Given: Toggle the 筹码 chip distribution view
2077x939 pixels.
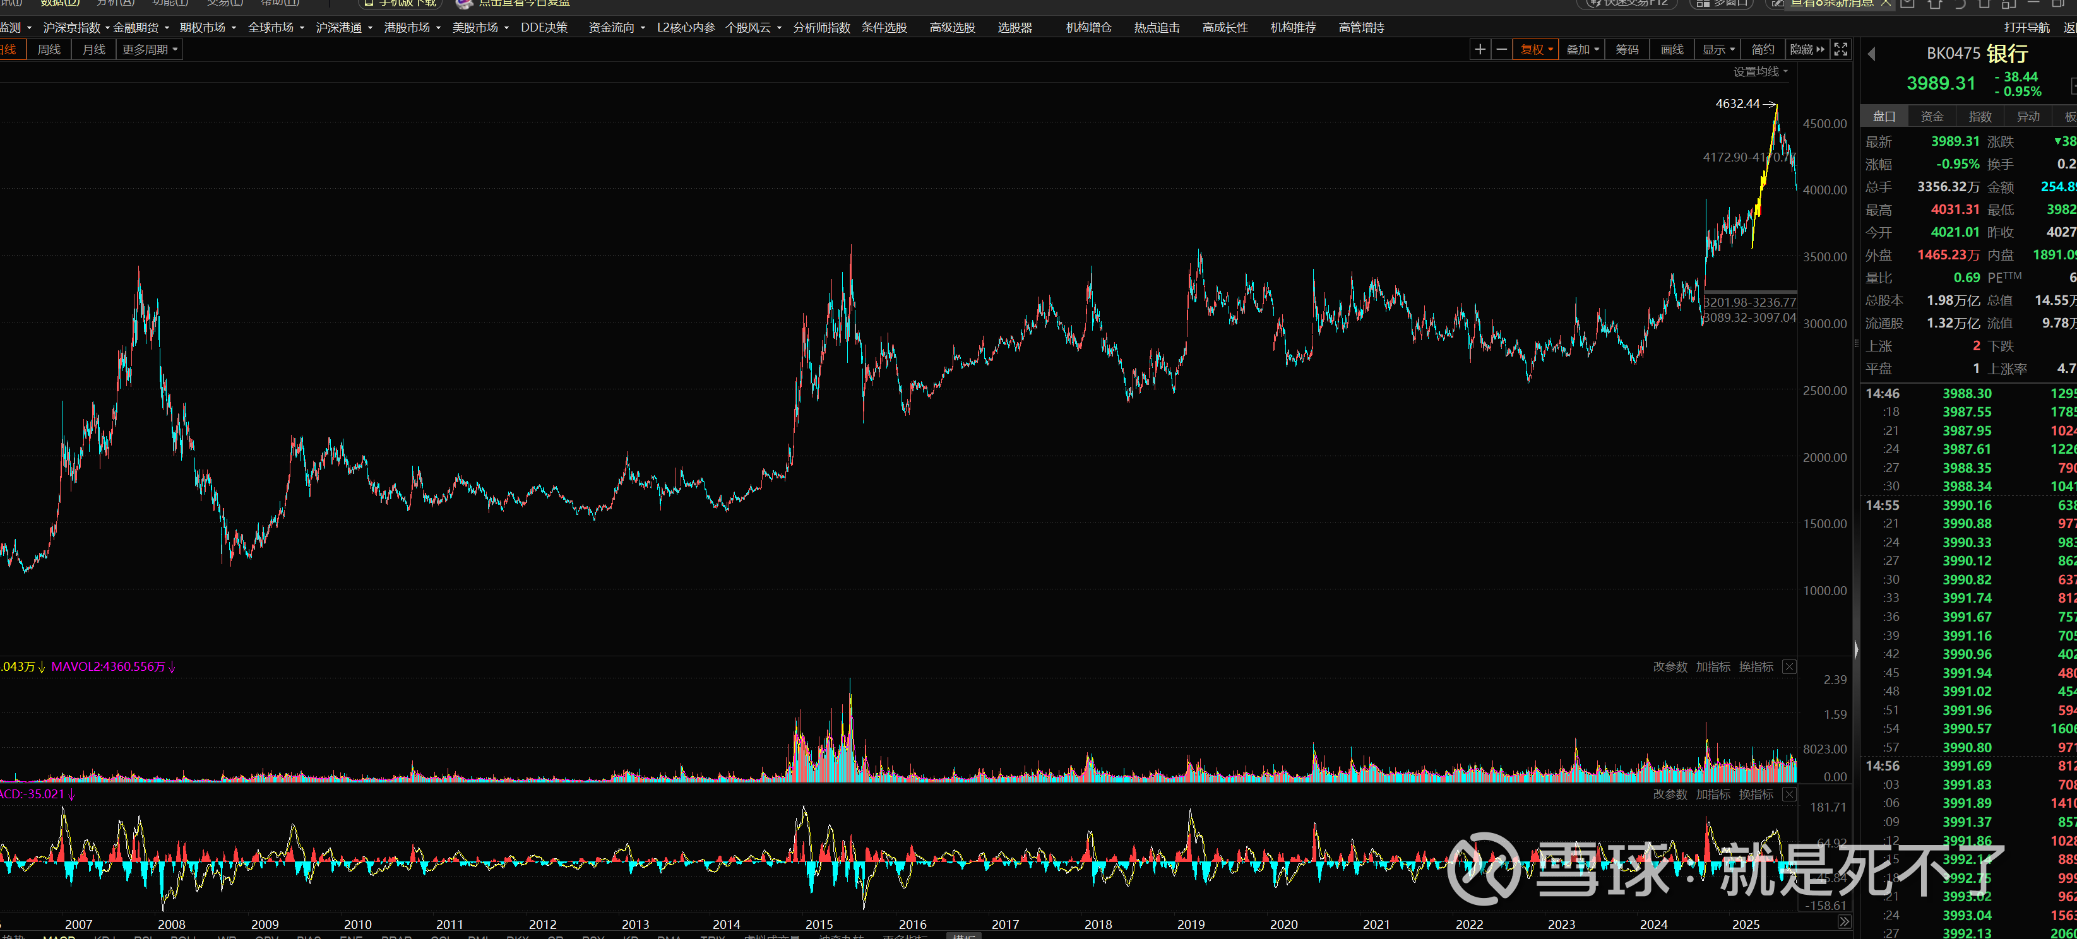Looking at the screenshot, I should 1626,49.
